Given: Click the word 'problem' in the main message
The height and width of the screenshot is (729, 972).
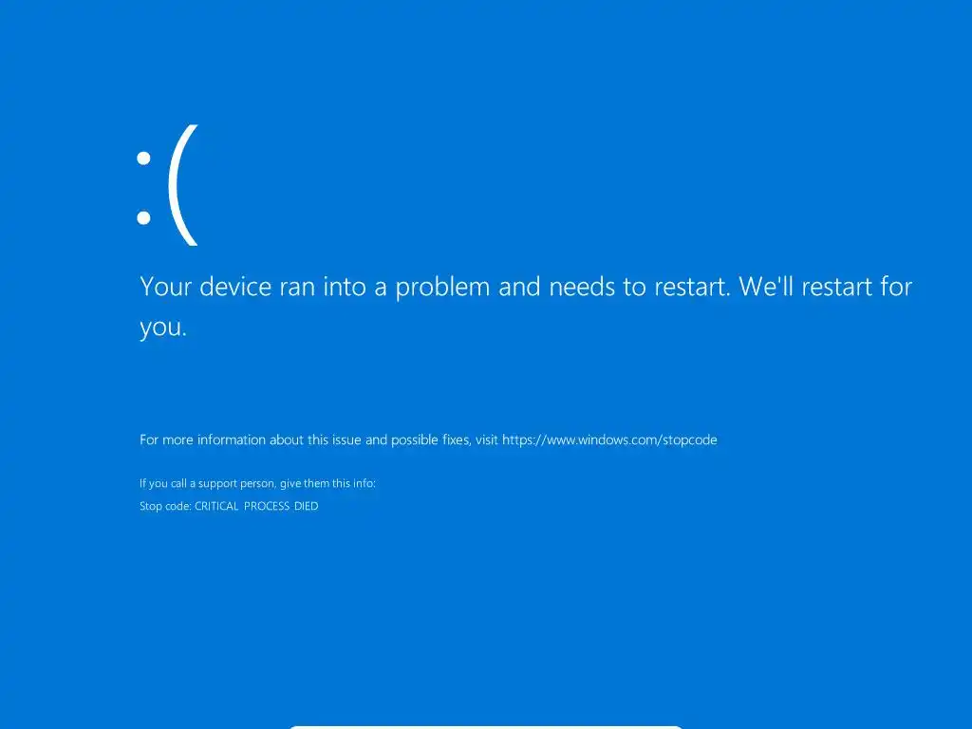Looking at the screenshot, I should coord(442,289).
